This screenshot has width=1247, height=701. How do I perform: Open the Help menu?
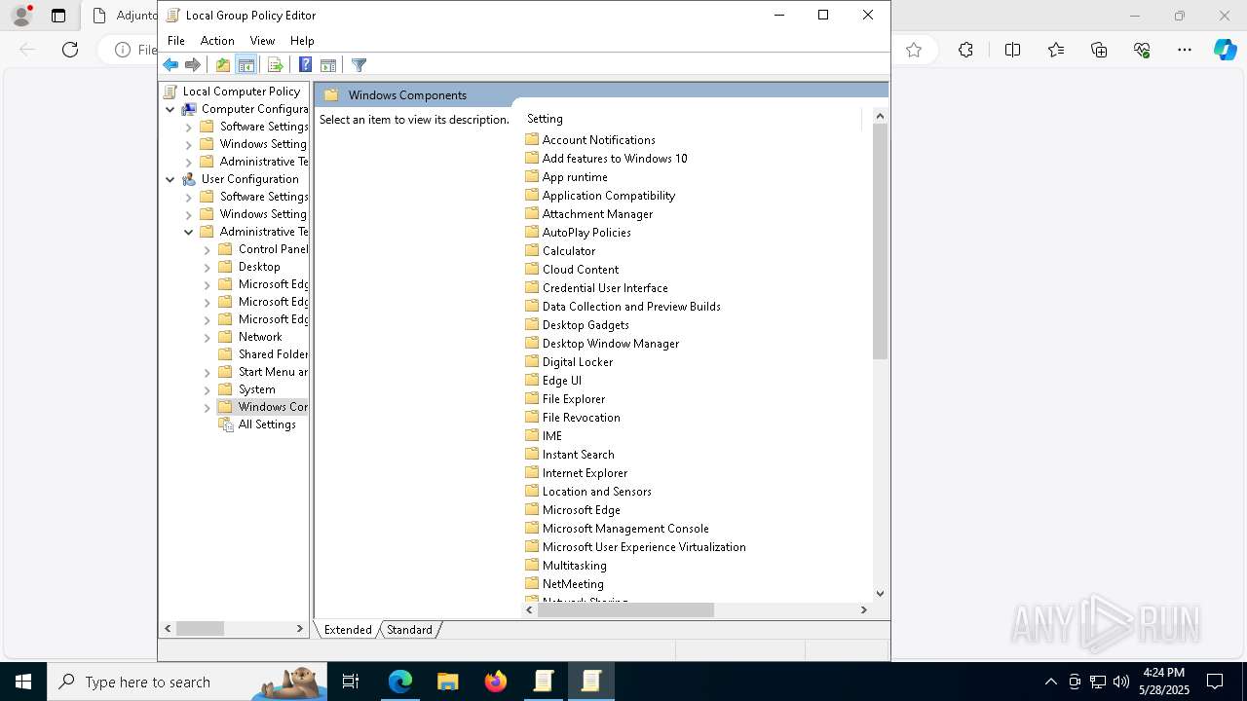tap(302, 41)
